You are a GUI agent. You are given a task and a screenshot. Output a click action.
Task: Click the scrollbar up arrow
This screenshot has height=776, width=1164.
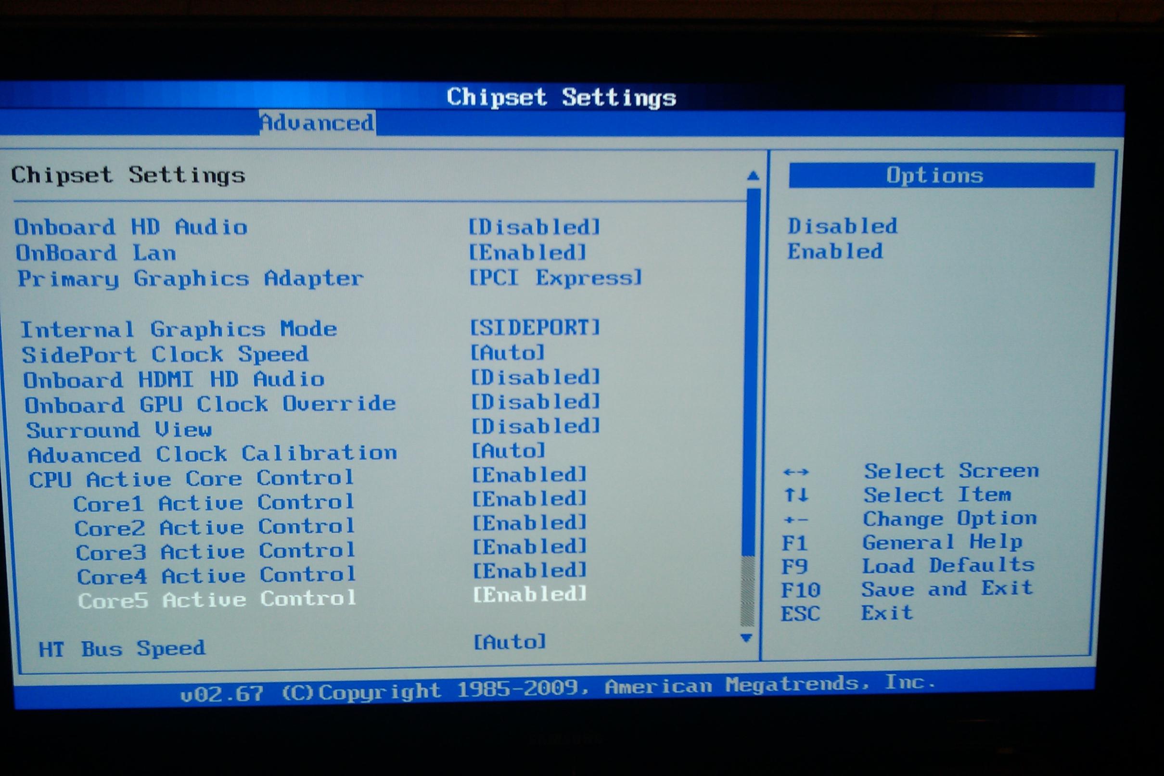pos(753,175)
